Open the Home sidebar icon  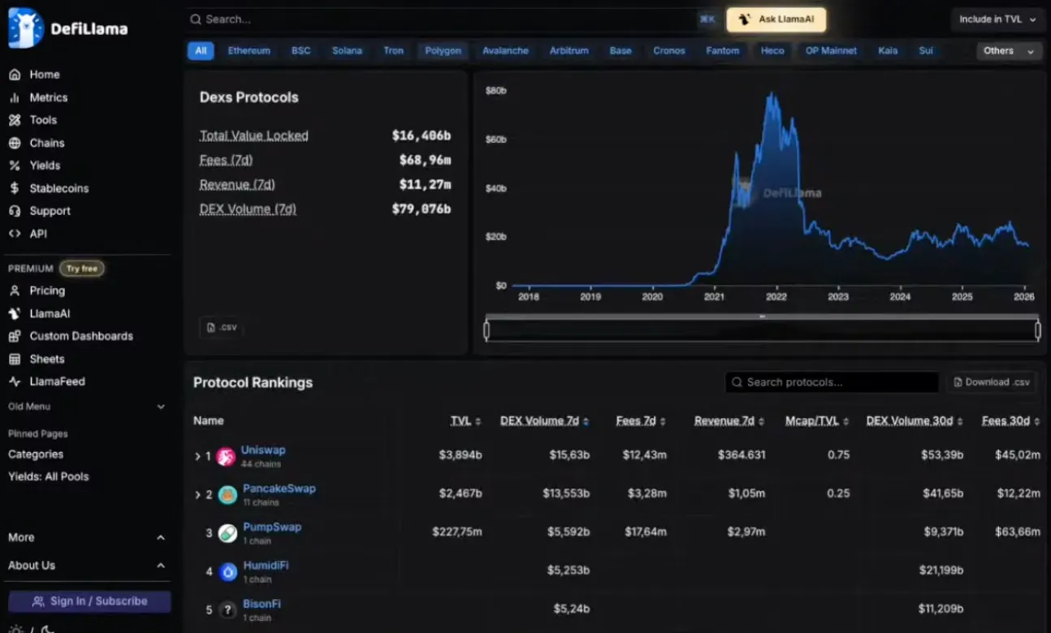[x=14, y=75]
